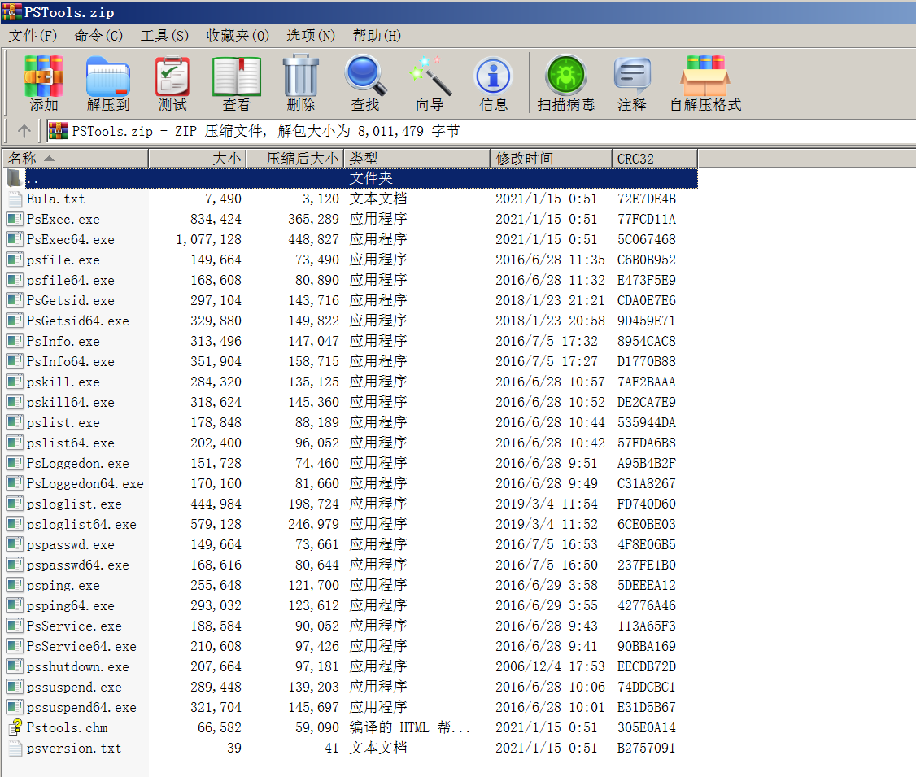Viewport: 916px width, 777px height.
Task: Select psping64.exe file name
Action: 70,605
